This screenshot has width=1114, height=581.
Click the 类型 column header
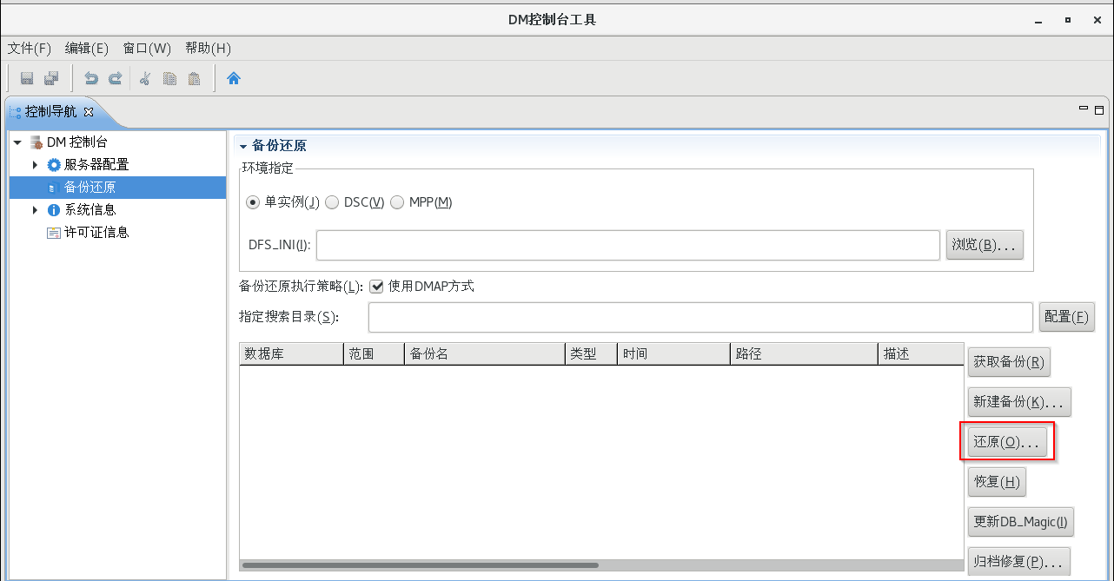click(591, 354)
